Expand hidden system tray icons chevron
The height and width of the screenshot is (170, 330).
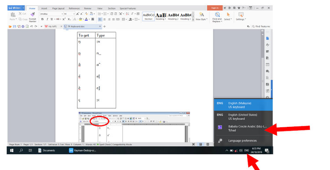point(227,151)
